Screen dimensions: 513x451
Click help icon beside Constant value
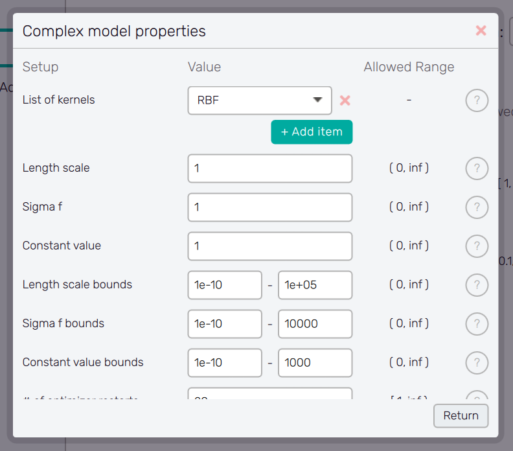click(x=477, y=246)
